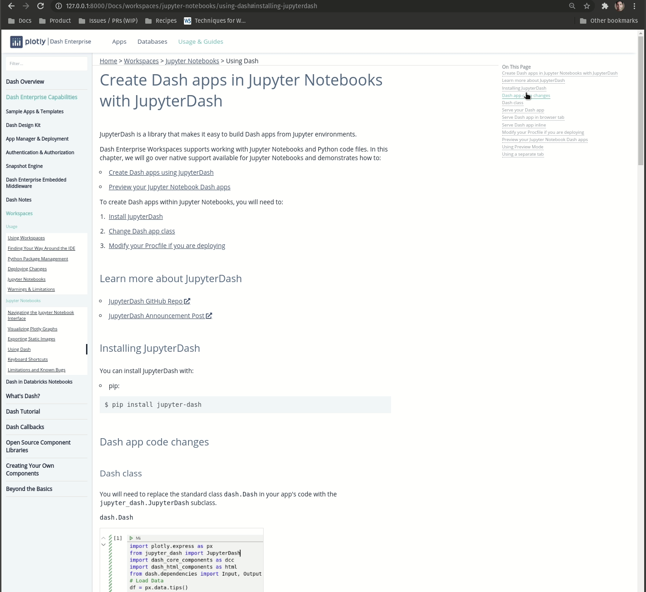Click Install JupyterDash numbered link
The image size is (646, 592).
point(136,217)
